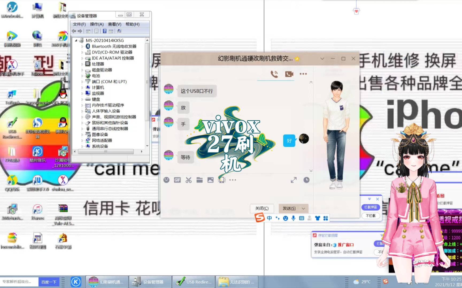Click the 等待 chat message bubble

pyautogui.click(x=185, y=157)
